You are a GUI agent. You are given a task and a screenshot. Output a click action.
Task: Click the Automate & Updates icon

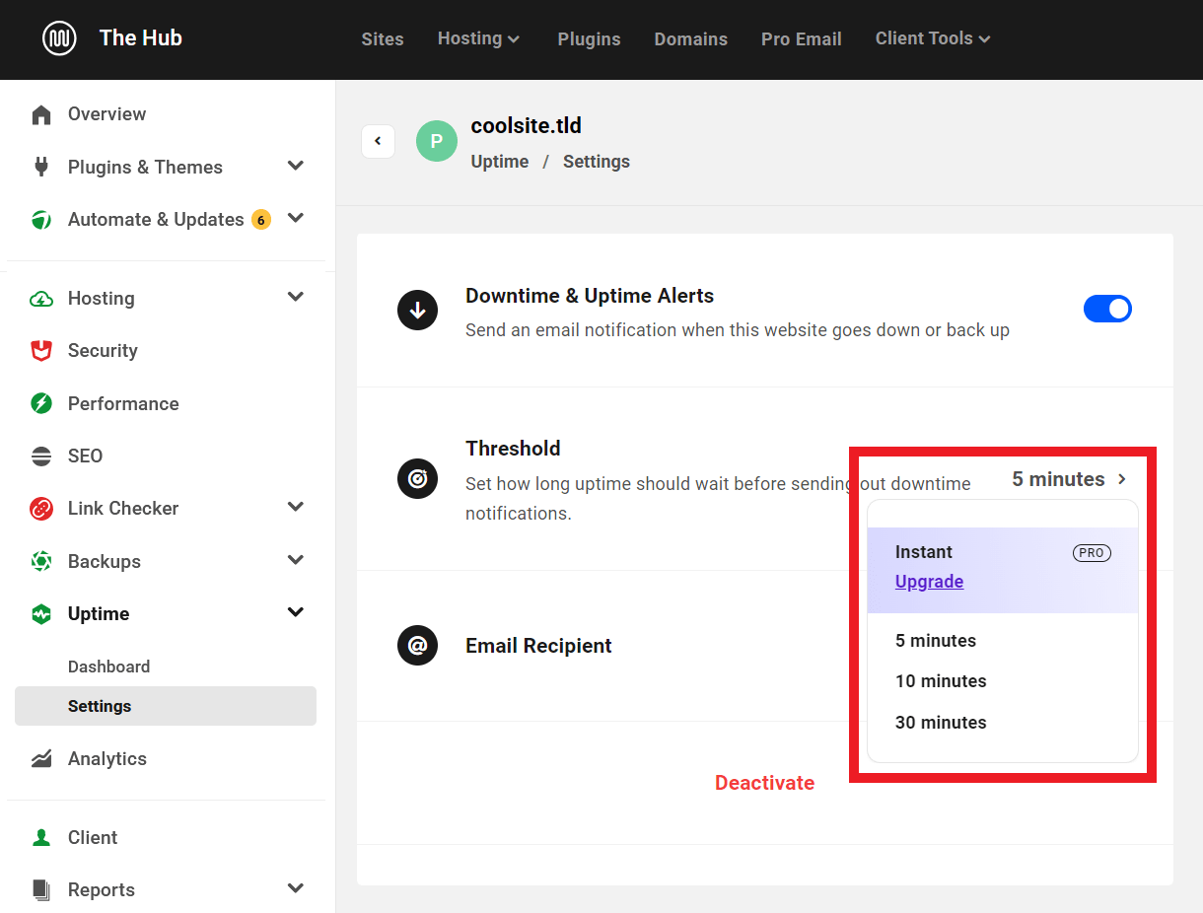coord(41,219)
